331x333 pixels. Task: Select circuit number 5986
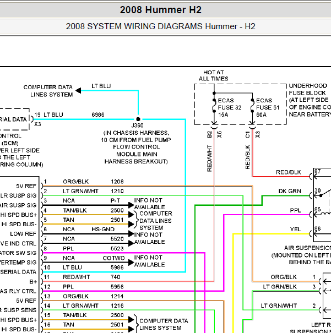coord(117,268)
